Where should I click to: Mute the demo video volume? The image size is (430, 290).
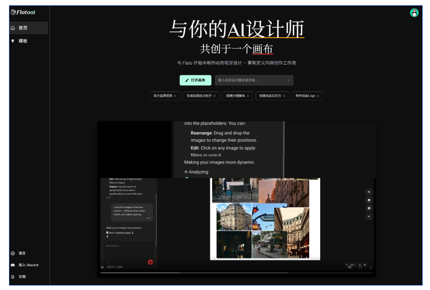(349, 267)
